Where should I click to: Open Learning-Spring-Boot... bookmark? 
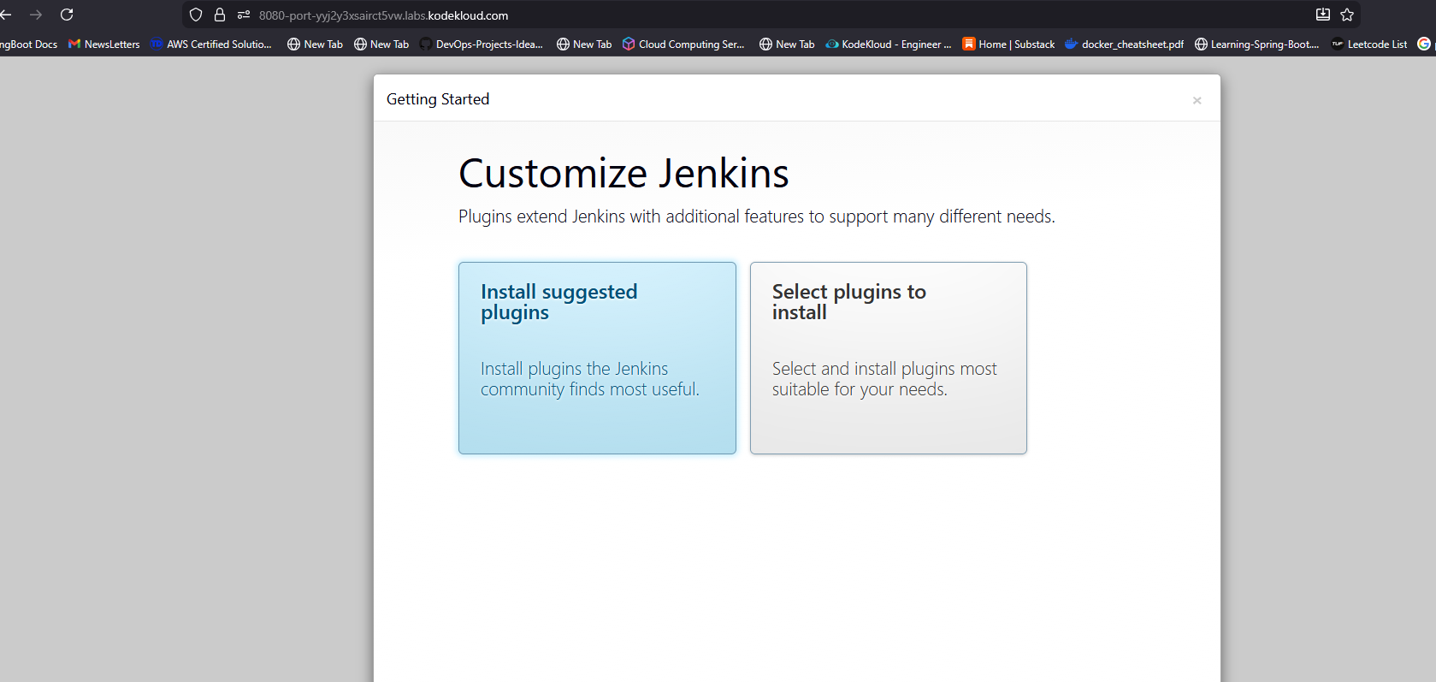point(1256,44)
